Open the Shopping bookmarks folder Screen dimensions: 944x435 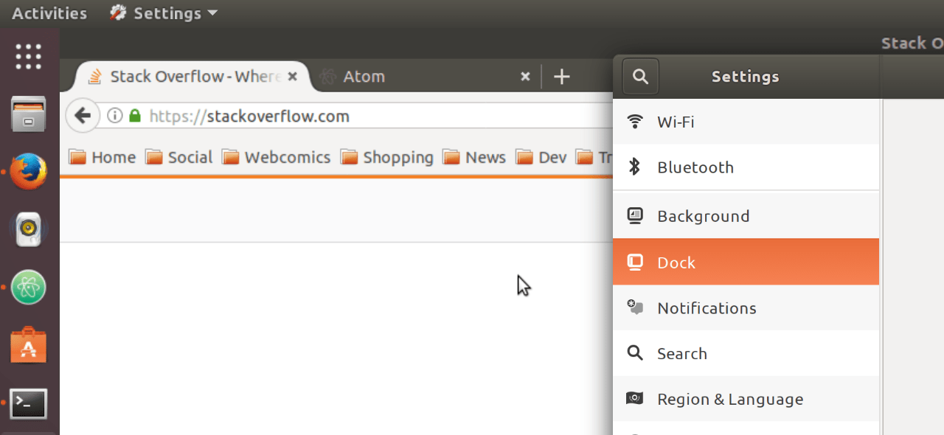(x=398, y=157)
